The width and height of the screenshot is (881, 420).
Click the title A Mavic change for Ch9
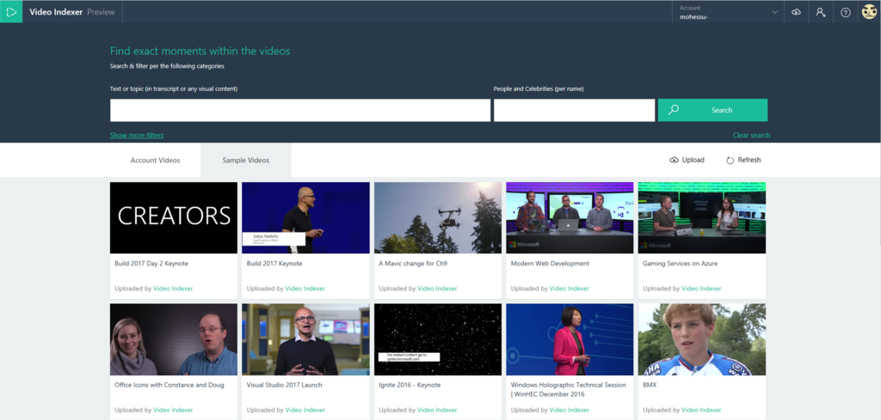(x=413, y=264)
